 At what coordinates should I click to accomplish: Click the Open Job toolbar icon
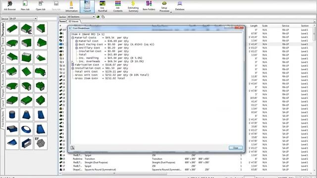coord(41,6)
